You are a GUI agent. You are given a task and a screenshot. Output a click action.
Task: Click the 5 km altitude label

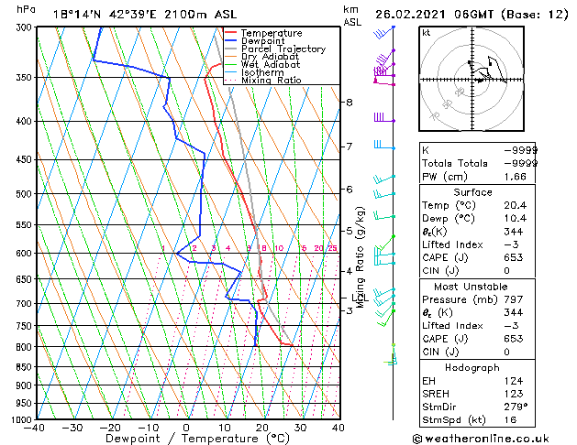350,231
